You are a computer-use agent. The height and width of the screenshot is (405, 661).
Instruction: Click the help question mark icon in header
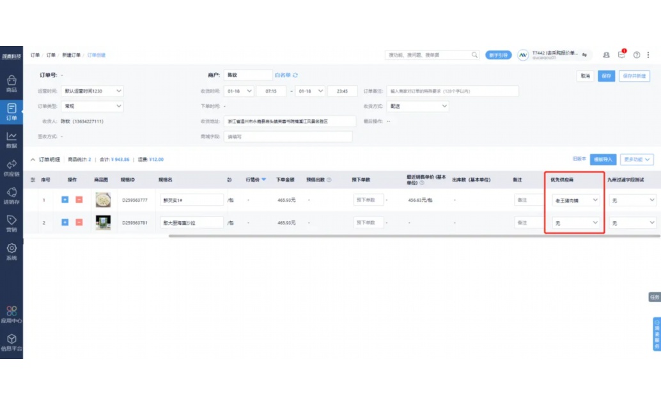637,55
